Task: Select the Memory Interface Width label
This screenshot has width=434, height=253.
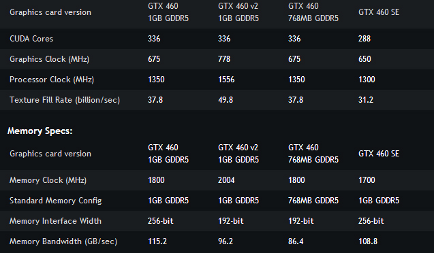Action: pos(55,221)
